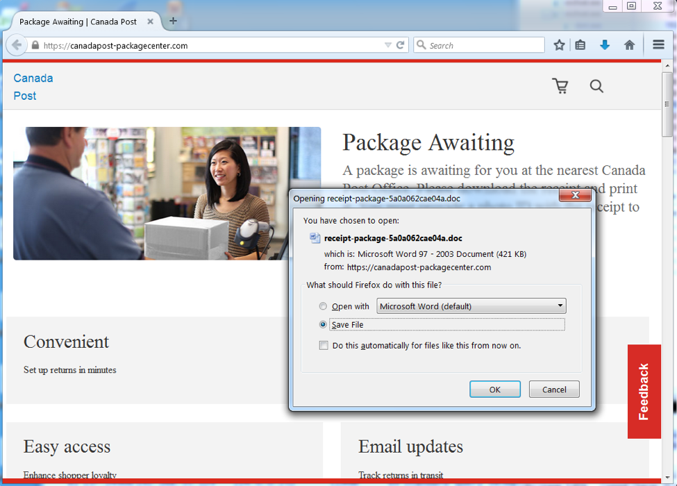Open the Canada Post logo link
Screen dimensions: 677x486
click(x=33, y=87)
